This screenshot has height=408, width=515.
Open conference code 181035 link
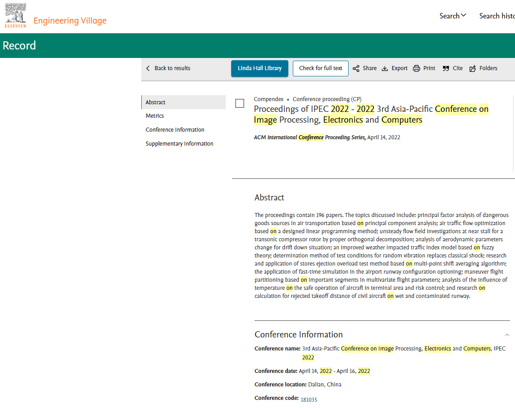(x=309, y=399)
